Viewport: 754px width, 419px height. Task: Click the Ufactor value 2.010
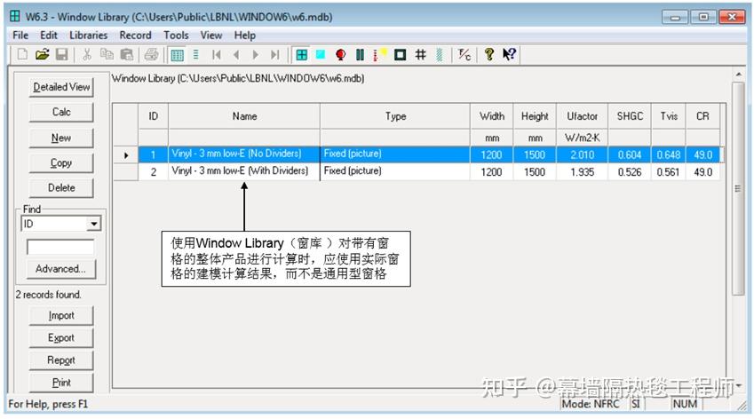point(582,154)
